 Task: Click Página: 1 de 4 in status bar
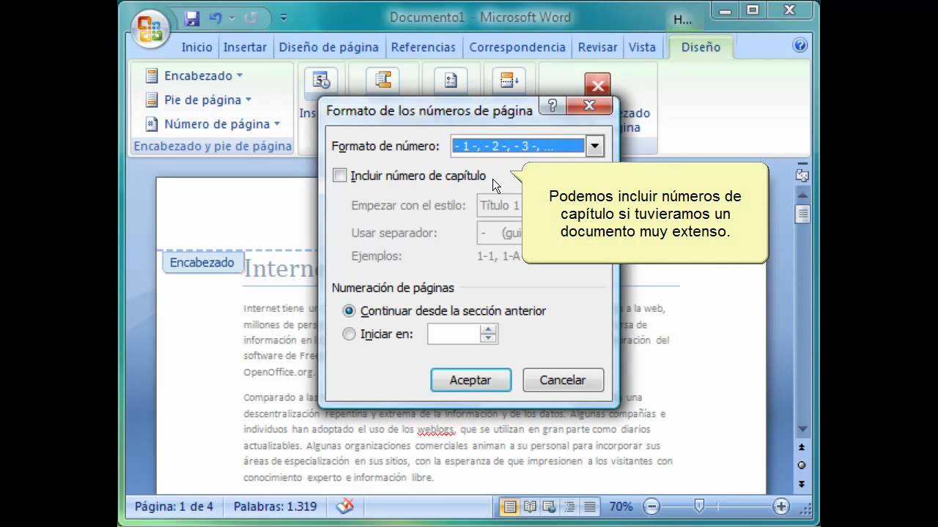(174, 506)
